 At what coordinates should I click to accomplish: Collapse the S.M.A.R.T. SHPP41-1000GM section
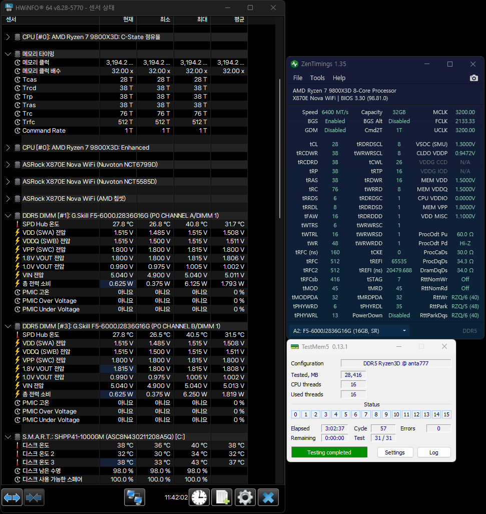pos(8,437)
